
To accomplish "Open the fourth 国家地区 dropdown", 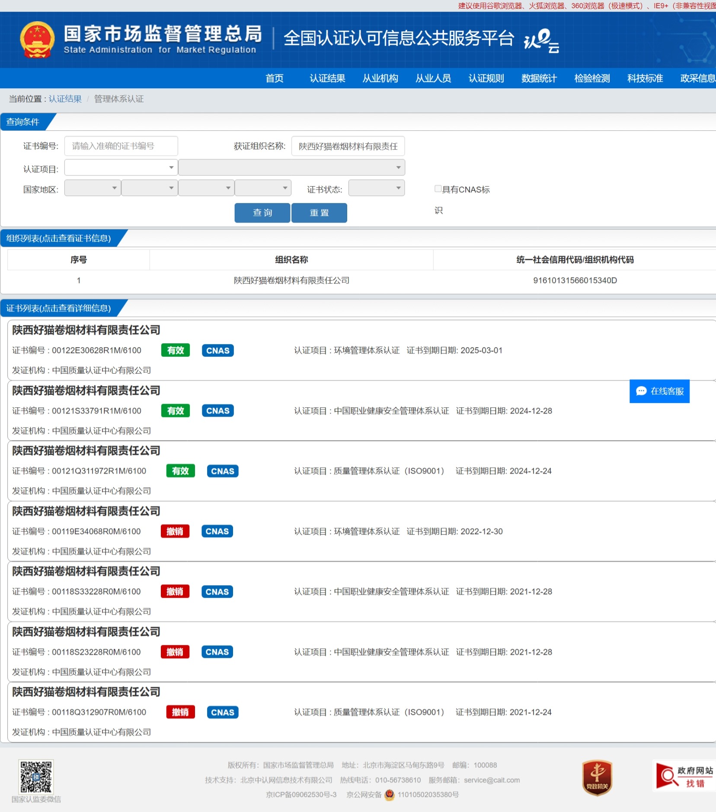I will click(263, 188).
